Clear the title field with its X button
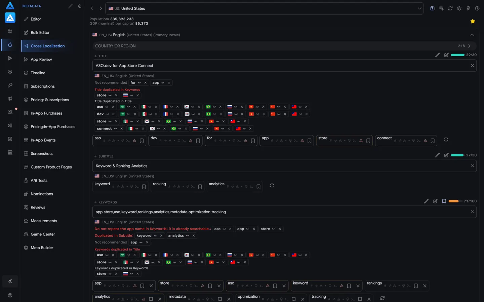This screenshot has width=484, height=302. [472, 66]
